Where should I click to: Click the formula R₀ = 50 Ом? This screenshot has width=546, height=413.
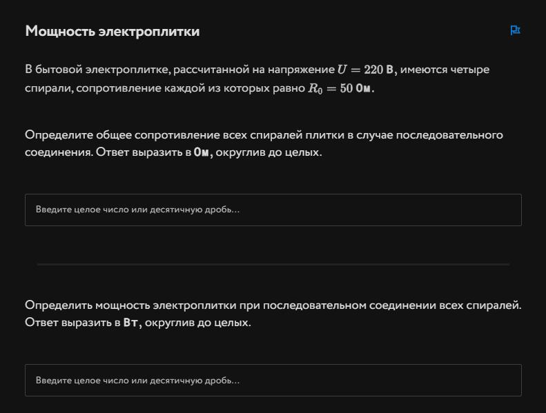pos(341,90)
